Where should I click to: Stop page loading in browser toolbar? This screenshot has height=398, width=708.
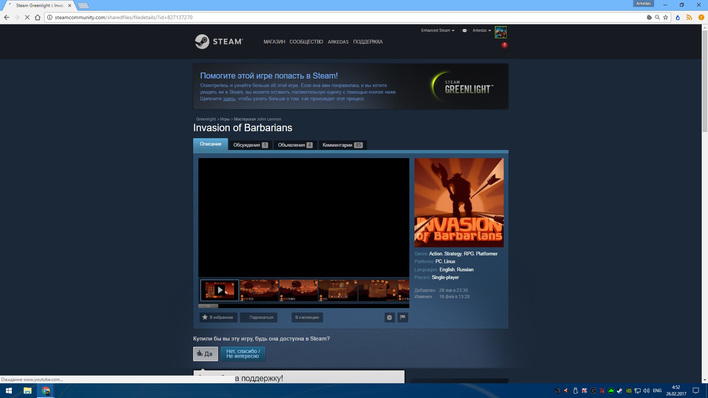click(x=27, y=17)
